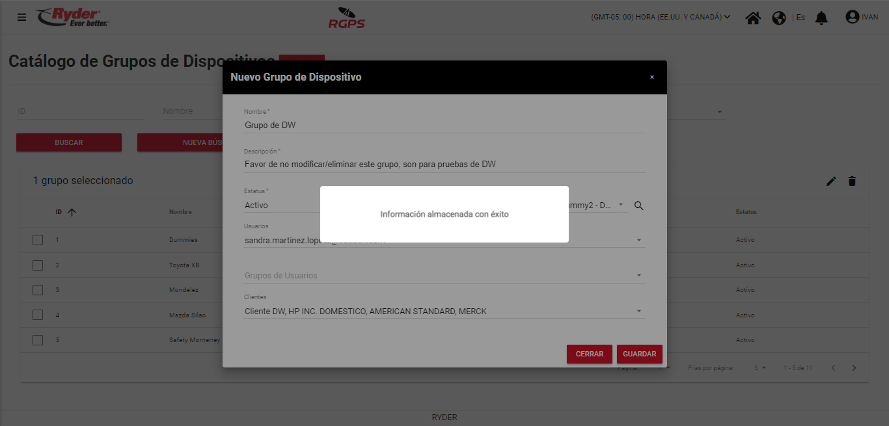The width and height of the screenshot is (889, 426).
Task: Click the device search magnifier icon
Action: tap(638, 206)
